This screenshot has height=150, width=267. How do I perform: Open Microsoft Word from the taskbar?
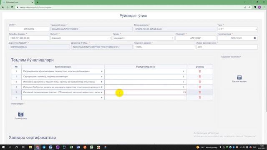pyautogui.click(x=51, y=147)
